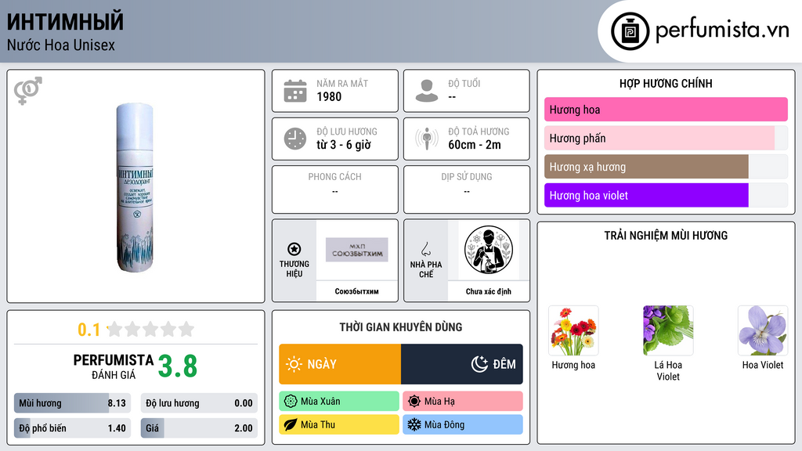
Task: Click the nose icon for perfumer
Action: click(425, 249)
